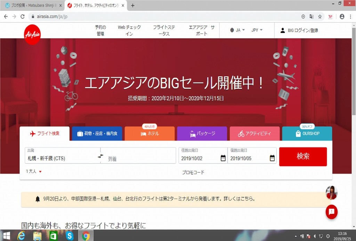356x241 pixels.
Task: Expand the JA language dropdown
Action: [x=237, y=30]
